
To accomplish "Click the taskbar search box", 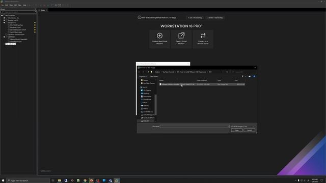I will [x=28, y=180].
